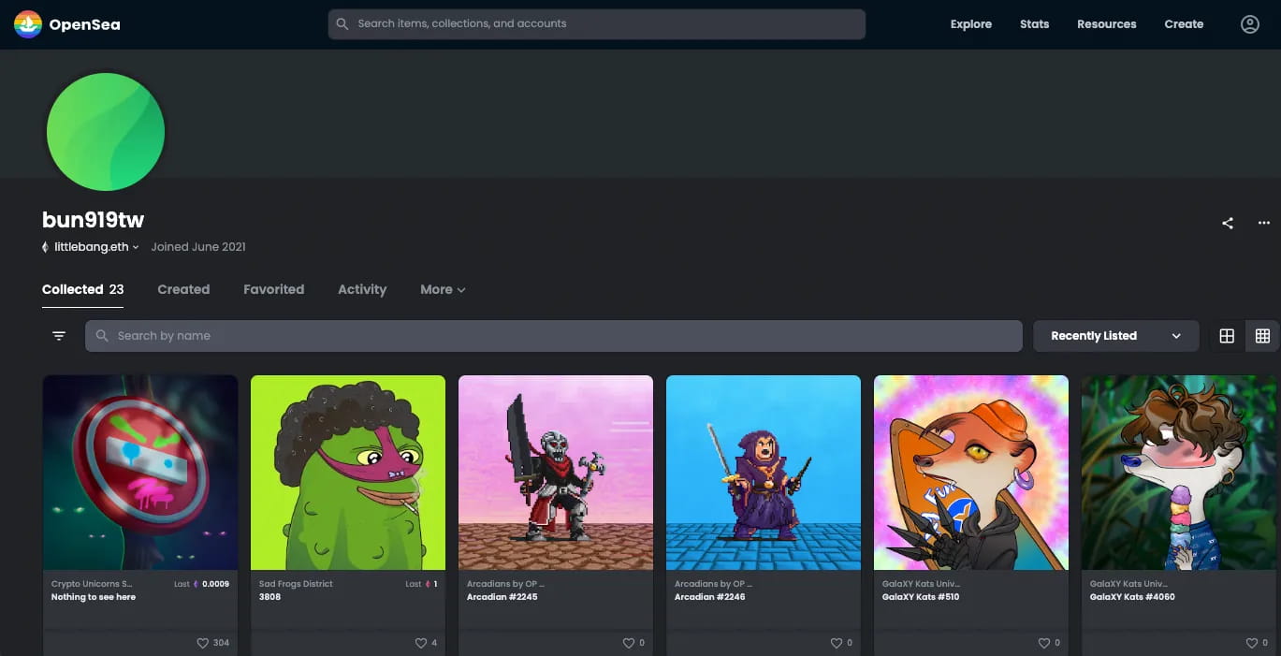Click the Arcadian #2245 title text
This screenshot has width=1281, height=656.
click(502, 597)
